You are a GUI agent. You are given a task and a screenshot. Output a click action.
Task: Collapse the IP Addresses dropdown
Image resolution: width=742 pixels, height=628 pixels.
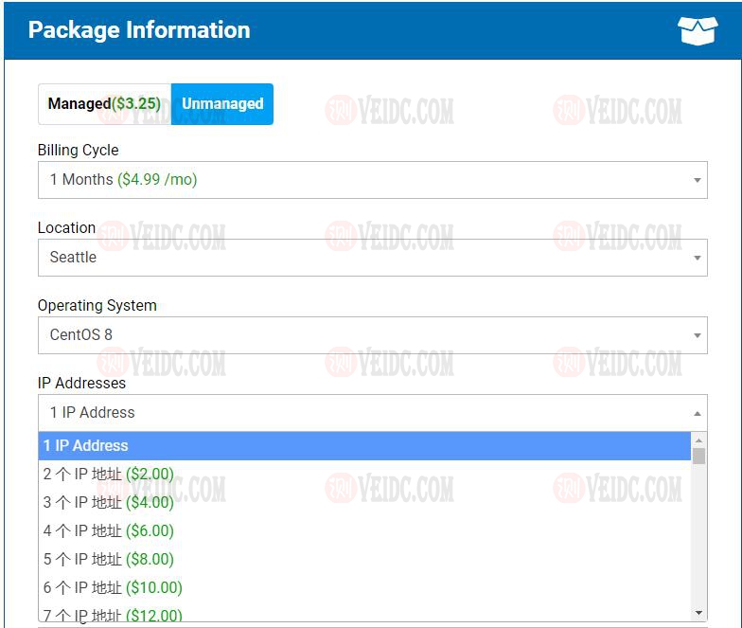pyautogui.click(x=372, y=412)
